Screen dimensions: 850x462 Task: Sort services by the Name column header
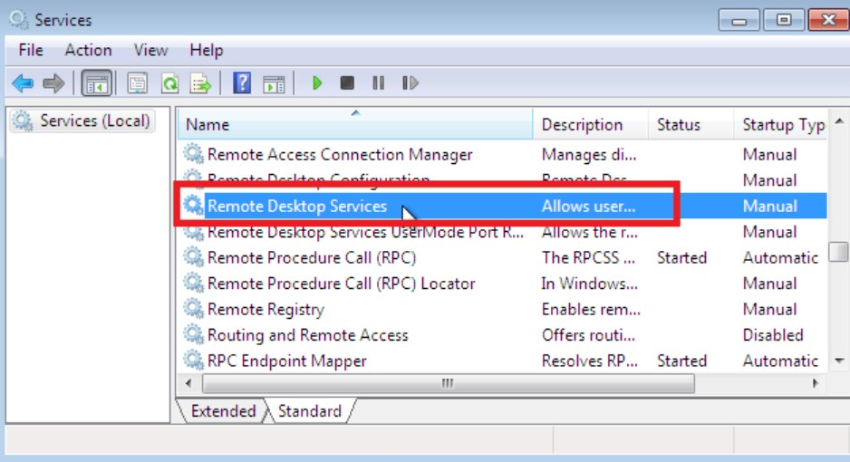click(353, 125)
